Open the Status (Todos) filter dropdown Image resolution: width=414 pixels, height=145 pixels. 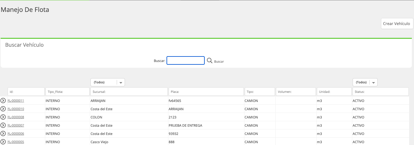(365, 82)
